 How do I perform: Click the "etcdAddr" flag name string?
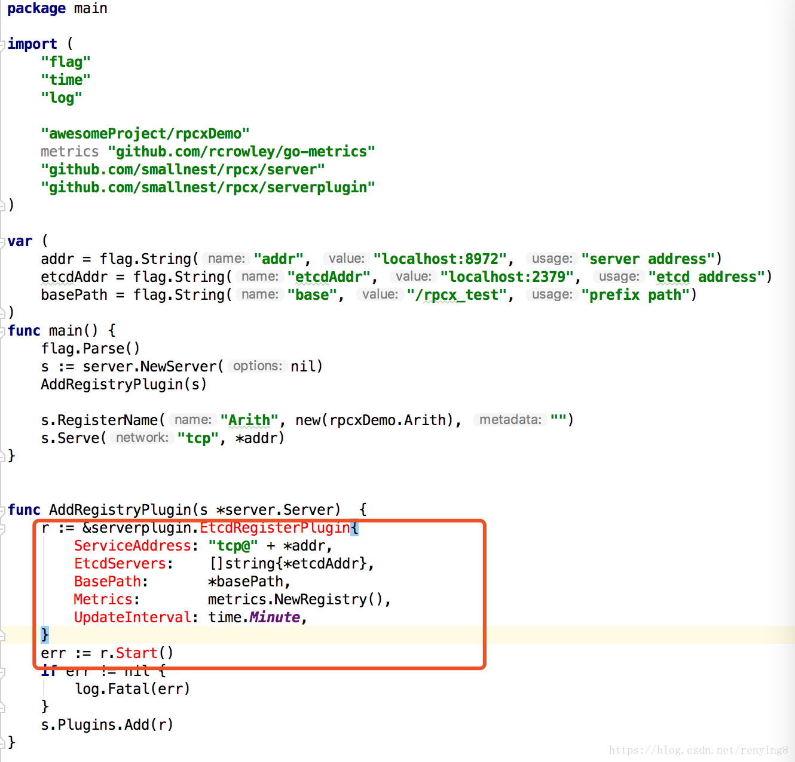click(329, 277)
